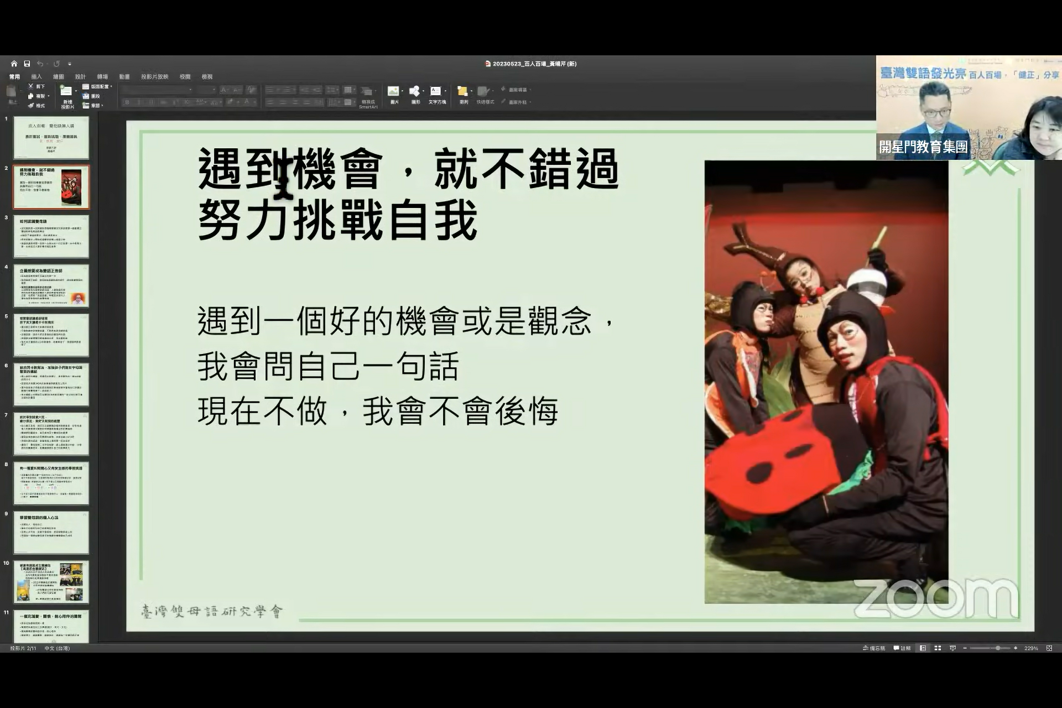
Task: Fit slide to window icon
Action: pyautogui.click(x=1049, y=648)
